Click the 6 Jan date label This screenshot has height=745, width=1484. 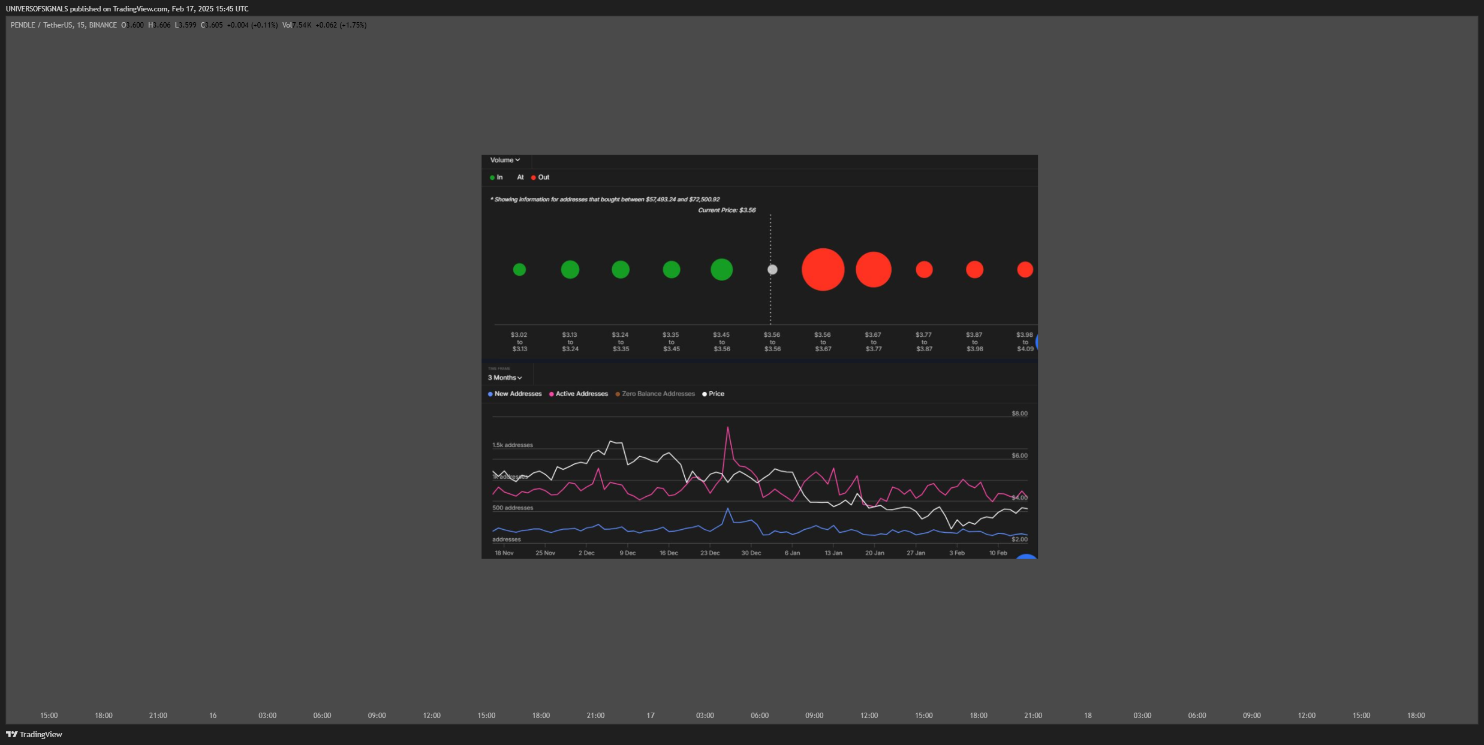[x=792, y=553]
